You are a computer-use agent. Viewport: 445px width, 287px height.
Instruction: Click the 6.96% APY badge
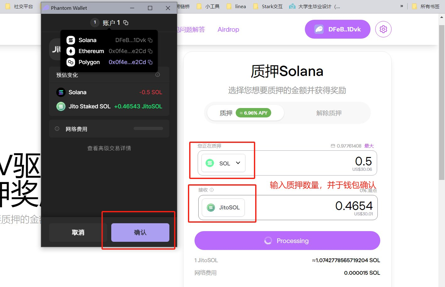click(x=254, y=113)
